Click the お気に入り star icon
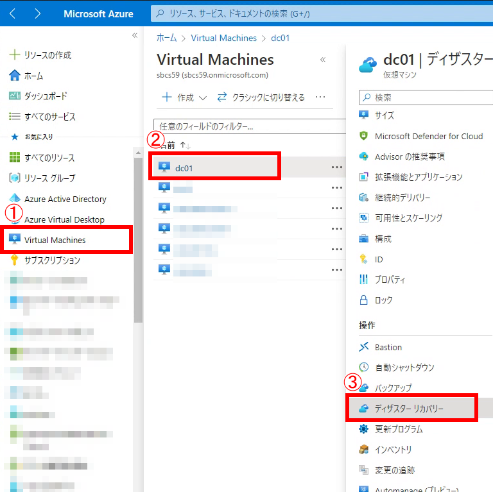 tap(15, 137)
